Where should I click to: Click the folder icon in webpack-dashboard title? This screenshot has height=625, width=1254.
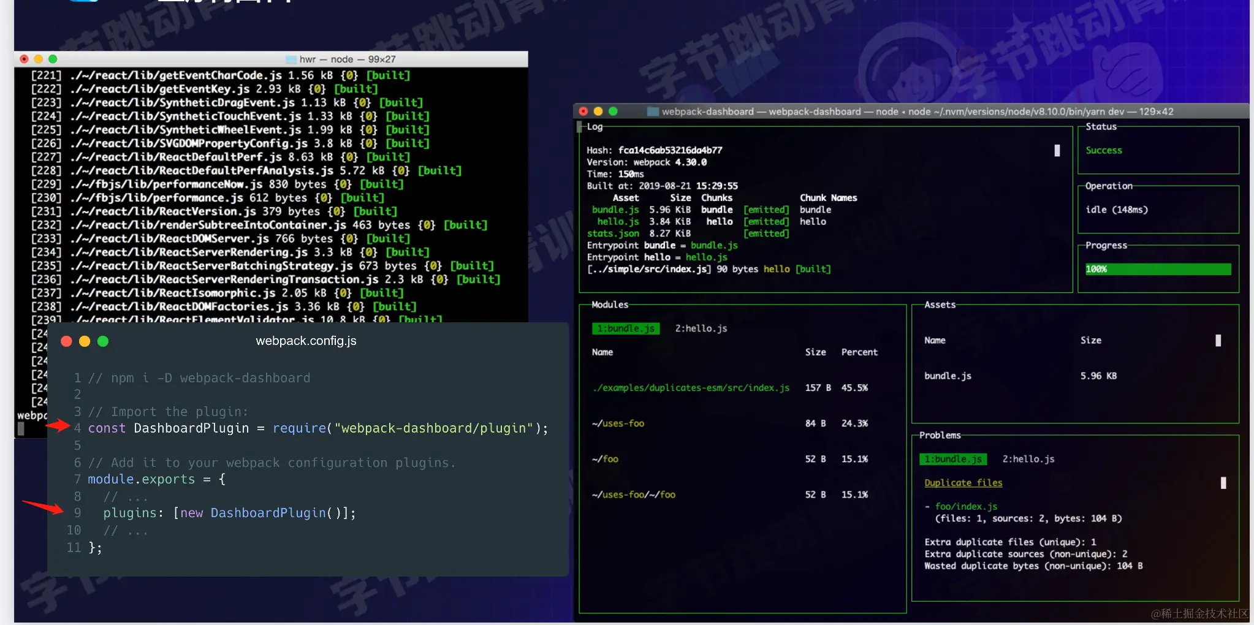point(653,112)
